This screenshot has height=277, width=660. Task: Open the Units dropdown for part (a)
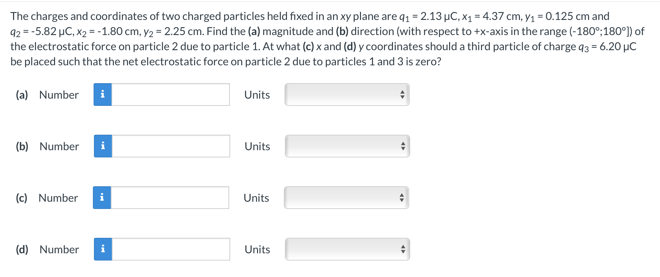[347, 95]
